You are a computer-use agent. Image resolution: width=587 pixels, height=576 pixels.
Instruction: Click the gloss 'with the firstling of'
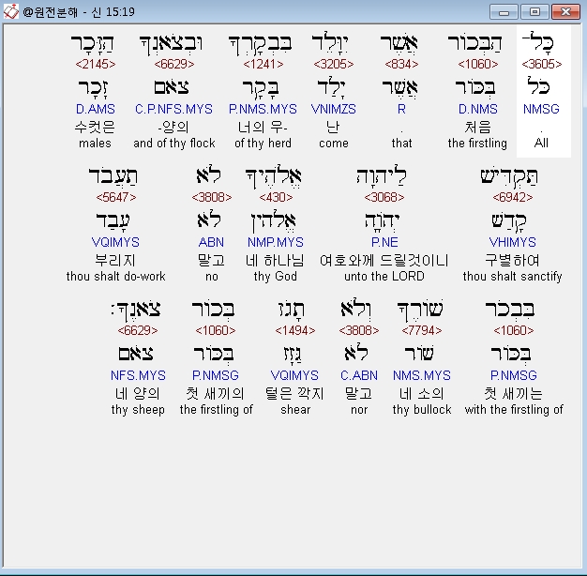coord(514,409)
